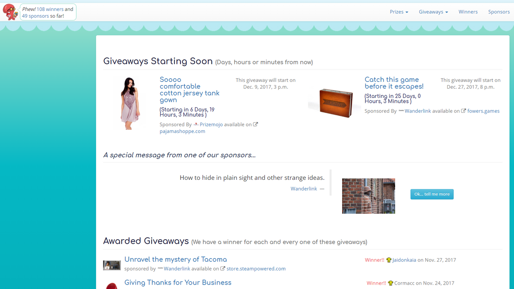Click the Wanderlink icon in the Tacoma giveaway row
Screen dimensions: 514x289
pos(160,269)
